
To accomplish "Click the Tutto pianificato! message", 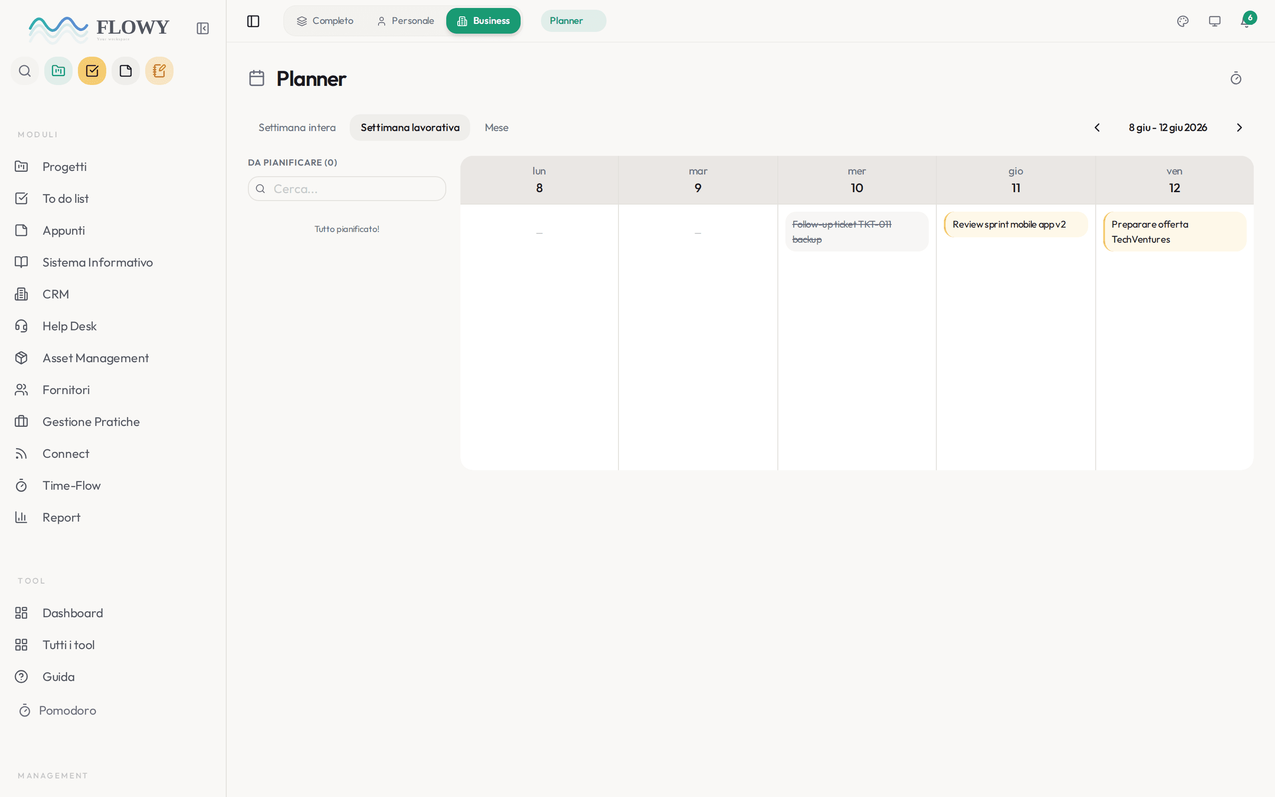I will pos(347,229).
